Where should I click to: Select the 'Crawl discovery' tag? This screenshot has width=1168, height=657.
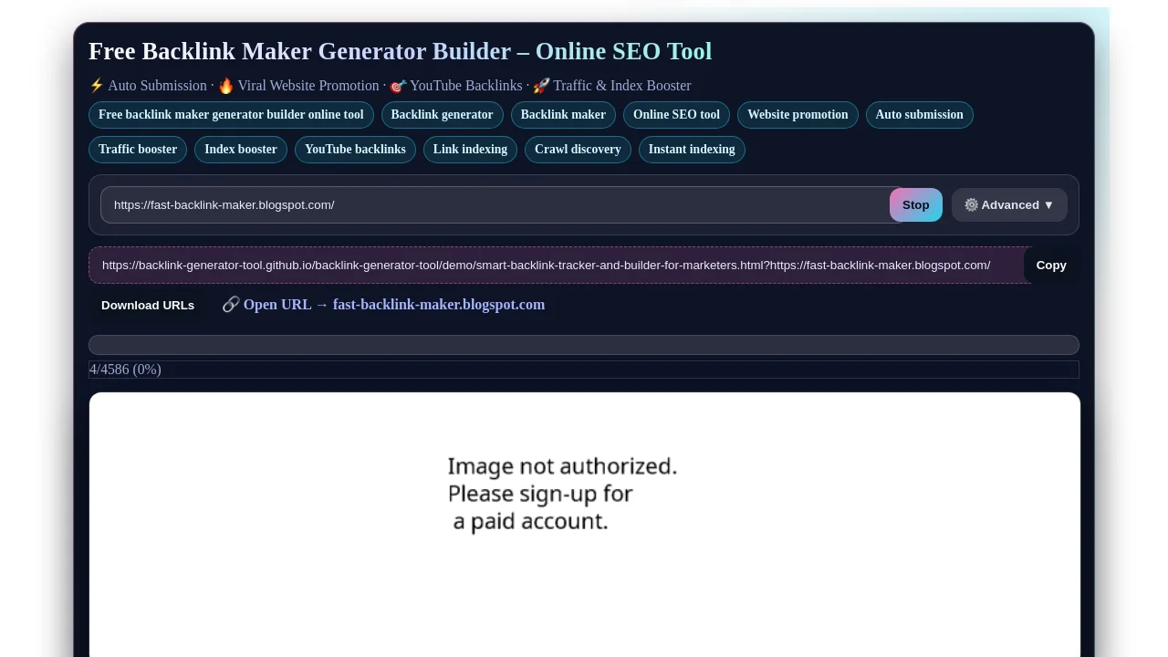click(x=578, y=150)
